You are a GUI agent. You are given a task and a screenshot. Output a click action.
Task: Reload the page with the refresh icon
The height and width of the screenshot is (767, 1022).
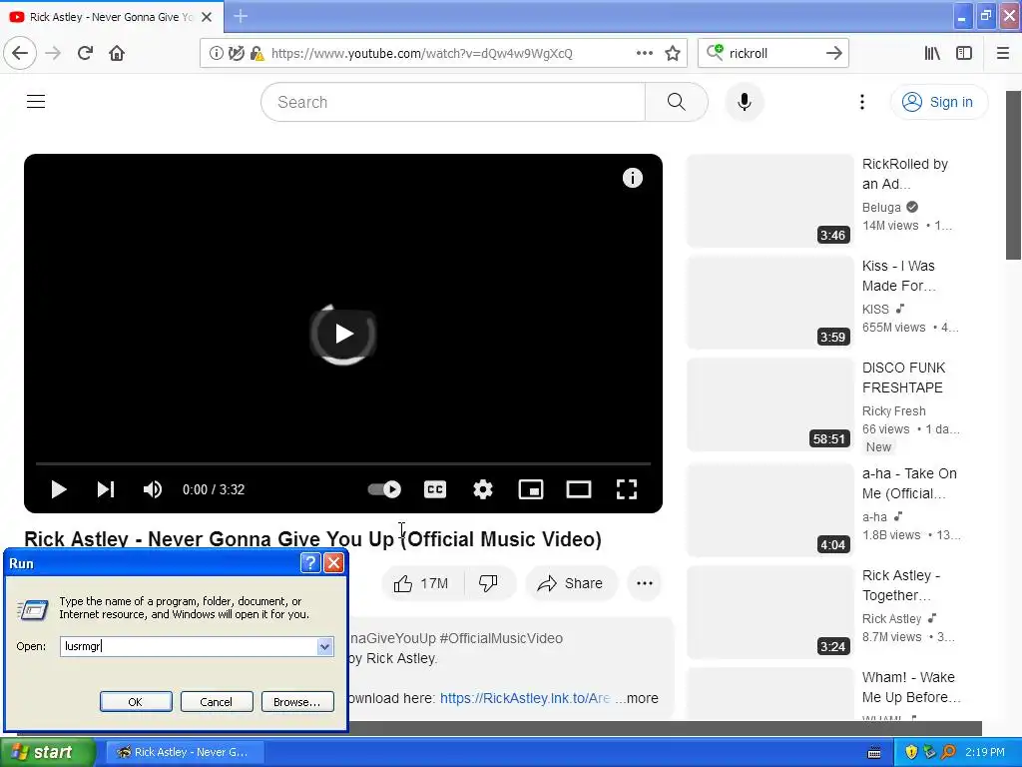tap(85, 54)
